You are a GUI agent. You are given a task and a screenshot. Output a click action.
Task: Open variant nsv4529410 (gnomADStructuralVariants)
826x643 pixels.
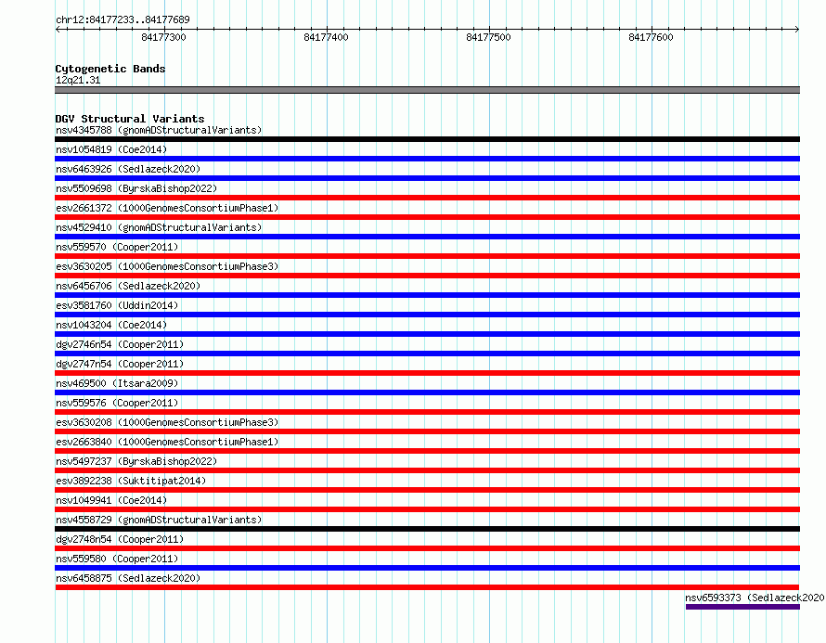[159, 227]
